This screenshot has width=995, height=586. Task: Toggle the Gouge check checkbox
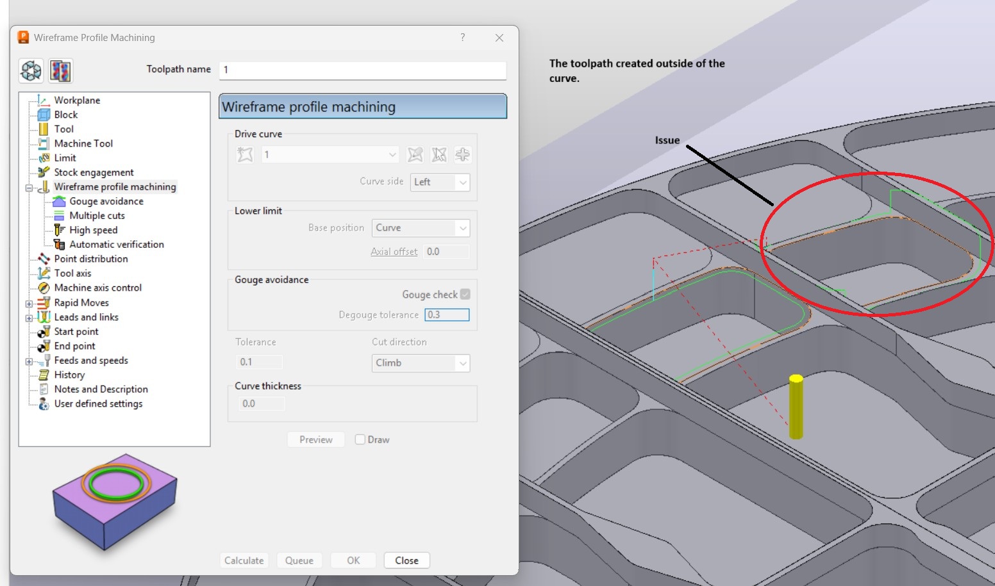[x=465, y=294]
